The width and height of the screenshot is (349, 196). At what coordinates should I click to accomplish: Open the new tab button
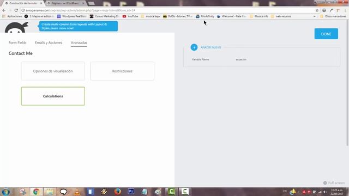(91, 3)
